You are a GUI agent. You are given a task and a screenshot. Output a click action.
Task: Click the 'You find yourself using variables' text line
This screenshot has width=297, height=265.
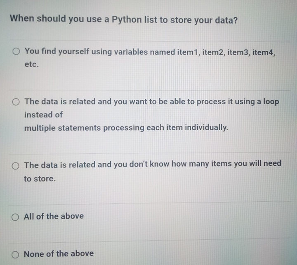[x=149, y=52]
